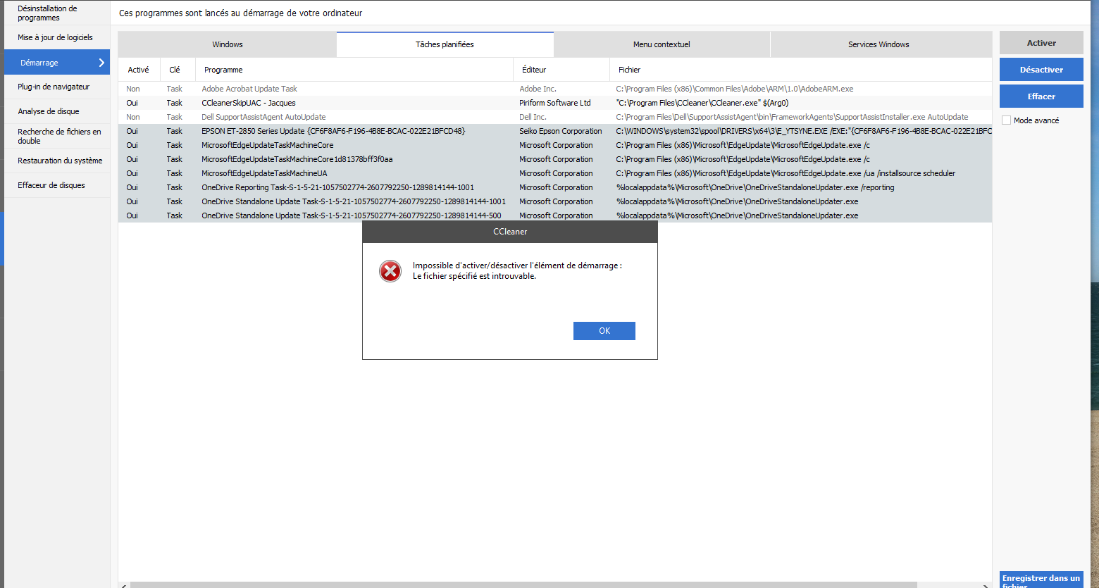Click the Piriform Software Ltd cell
Image resolution: width=1099 pixels, height=588 pixels.
[x=554, y=103]
